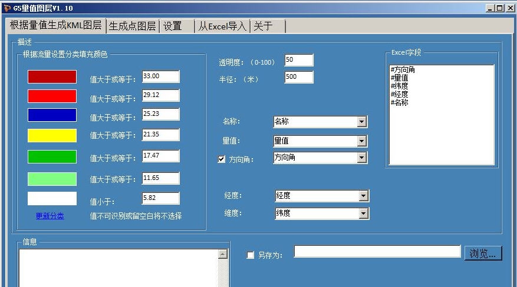517x287 pixels.
Task: Open the 关于 tab
Action: (x=268, y=26)
